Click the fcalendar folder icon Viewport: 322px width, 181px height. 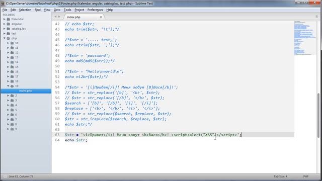point(8,19)
